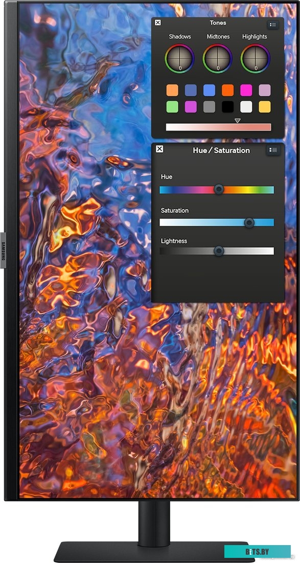
Task: Pick the magenta swatch in top row
Action: point(246,90)
